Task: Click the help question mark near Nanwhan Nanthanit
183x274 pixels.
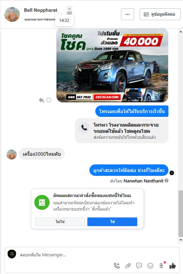Action: [x=167, y=180]
